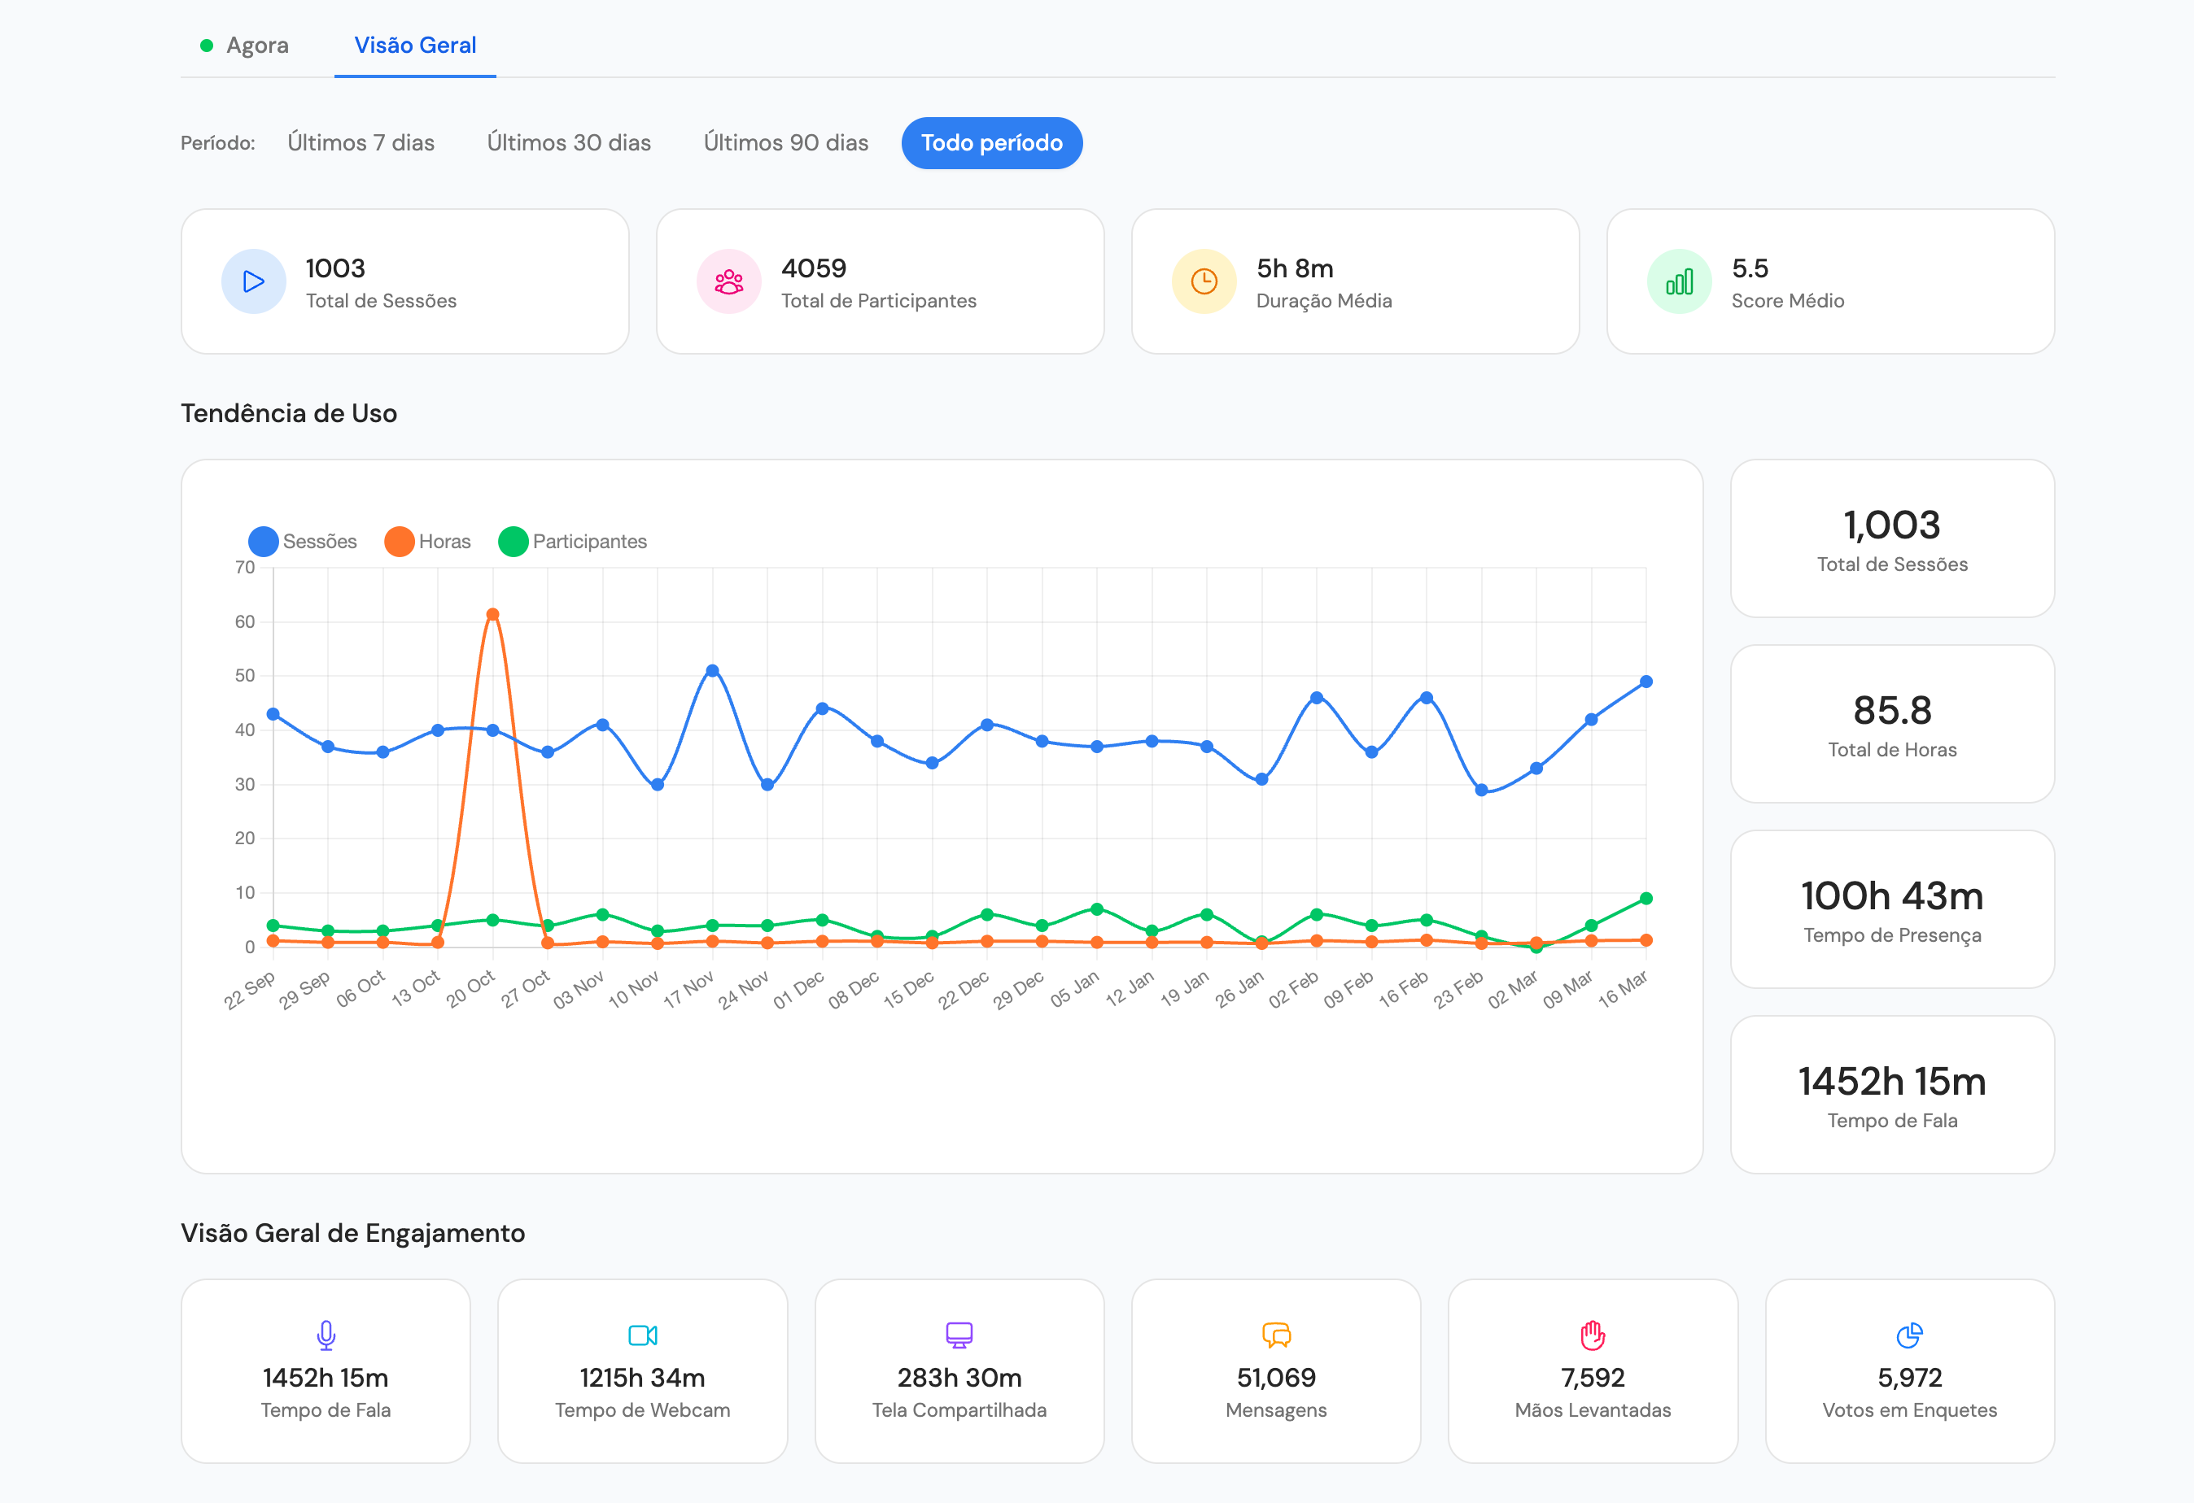Toggle the Horas series in chart legend
2194x1503 pixels.
pos(428,542)
